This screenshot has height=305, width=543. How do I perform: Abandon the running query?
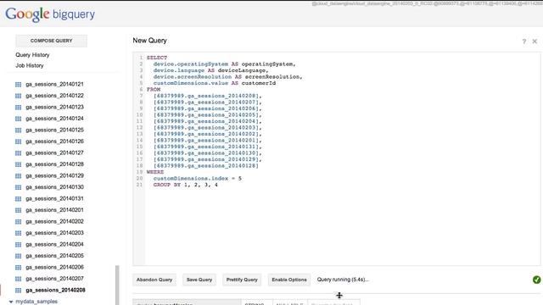click(154, 280)
